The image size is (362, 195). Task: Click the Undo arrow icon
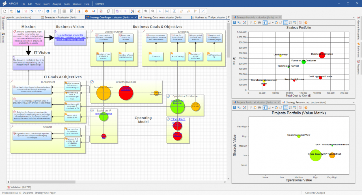tap(32, 11)
